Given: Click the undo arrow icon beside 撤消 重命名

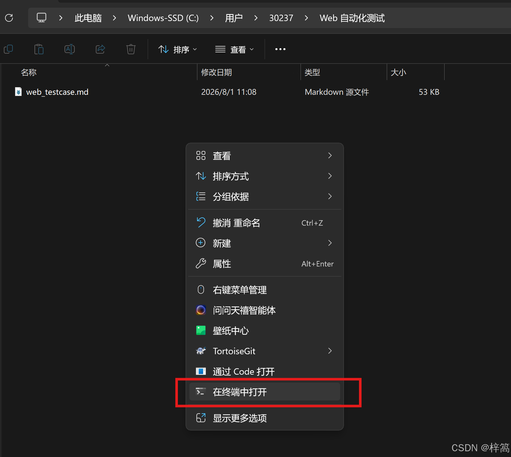Looking at the screenshot, I should (x=201, y=222).
